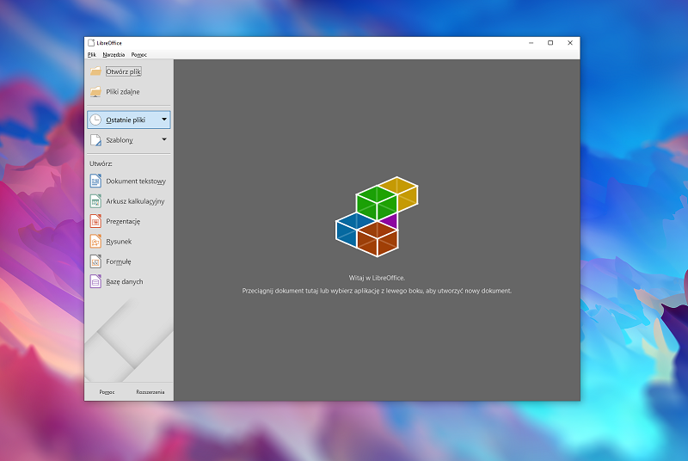Click the Szablony template page icon

pos(95,140)
